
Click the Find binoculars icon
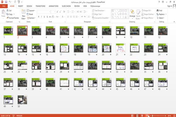click(158, 11)
